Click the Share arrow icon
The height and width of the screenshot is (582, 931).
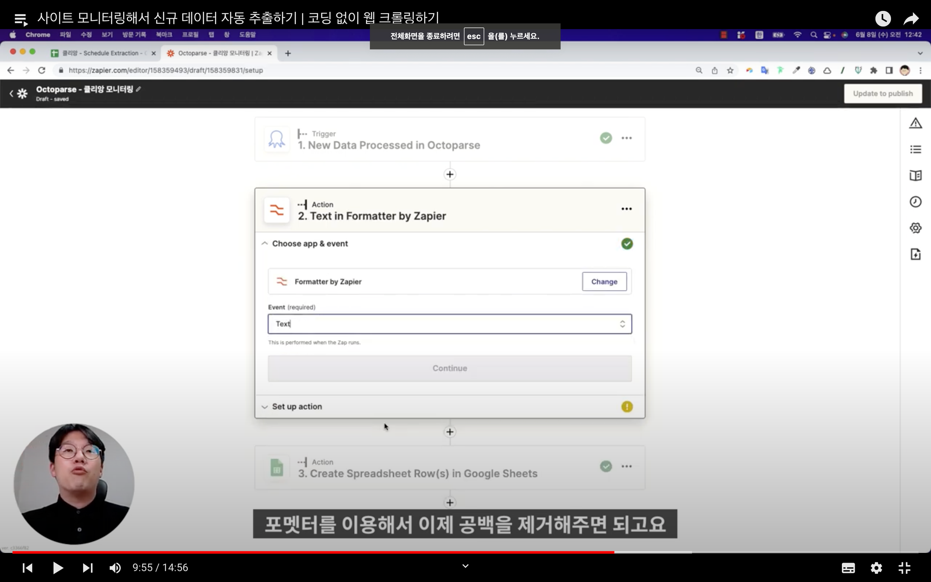pyautogui.click(x=911, y=19)
